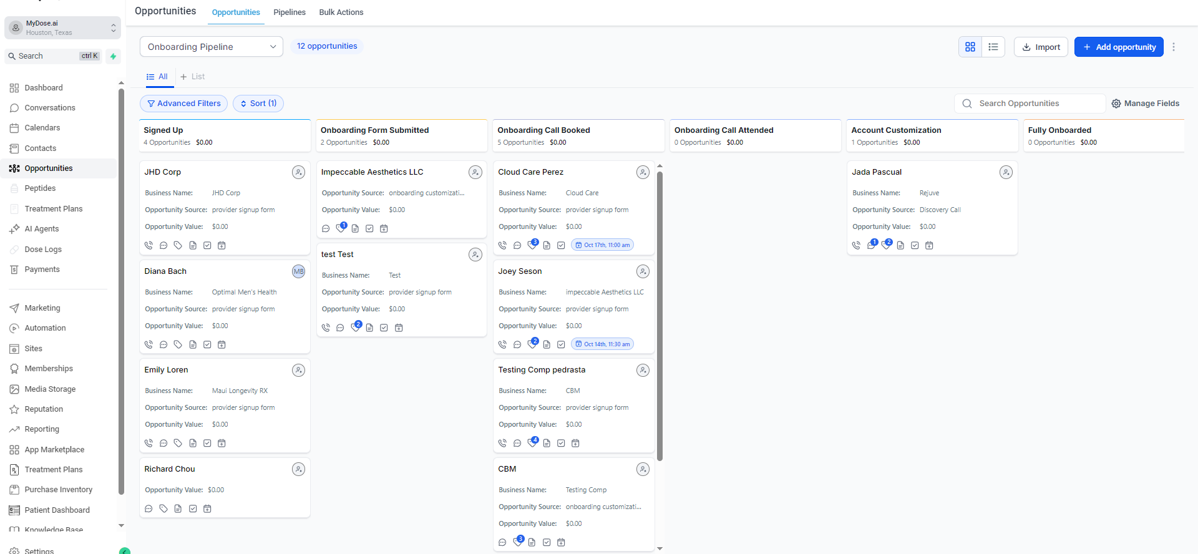Click the assign-owner icon on Cloud Care Perez card

click(x=643, y=172)
